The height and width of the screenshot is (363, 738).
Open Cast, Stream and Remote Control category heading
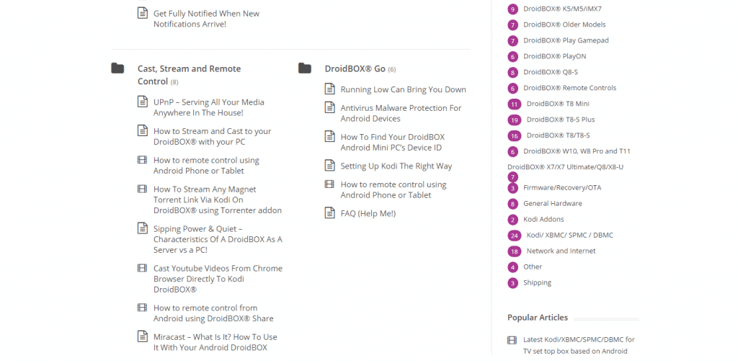[190, 75]
